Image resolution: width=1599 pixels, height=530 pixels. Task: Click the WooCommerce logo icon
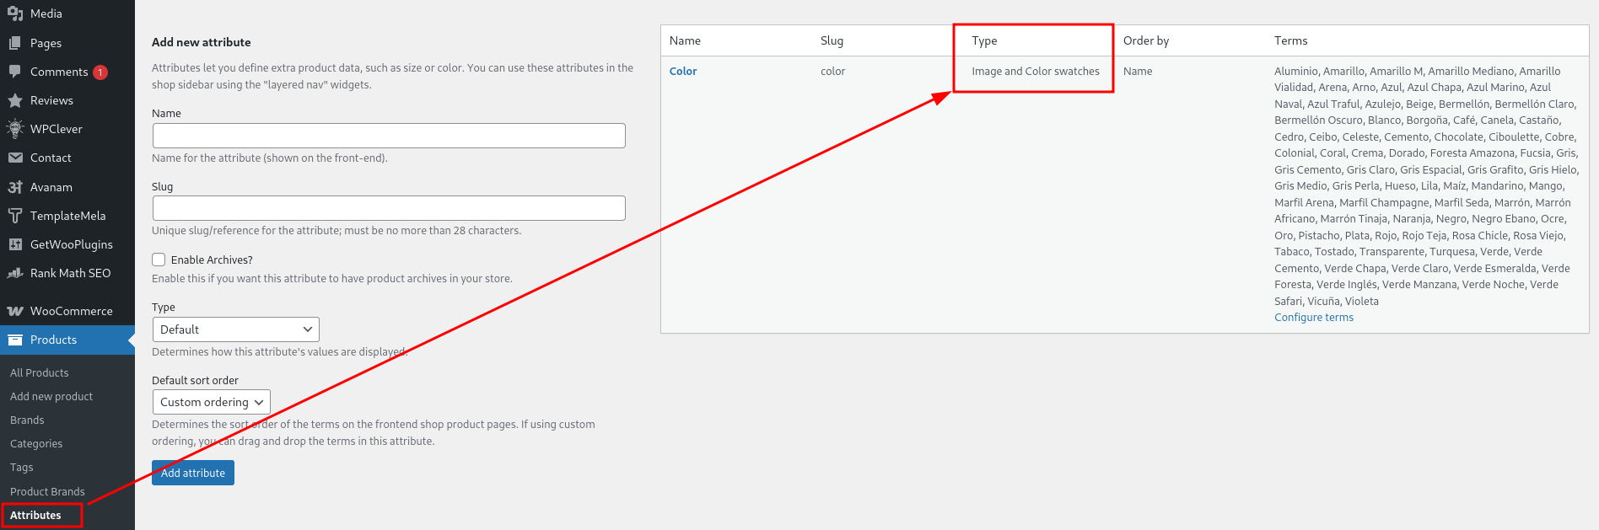(x=15, y=311)
